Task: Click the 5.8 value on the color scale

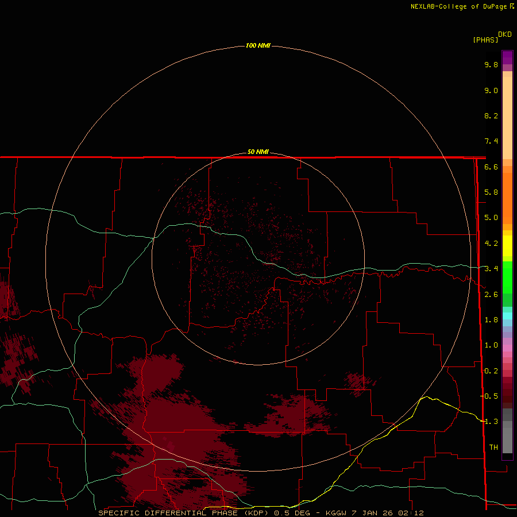Action: 491,192
